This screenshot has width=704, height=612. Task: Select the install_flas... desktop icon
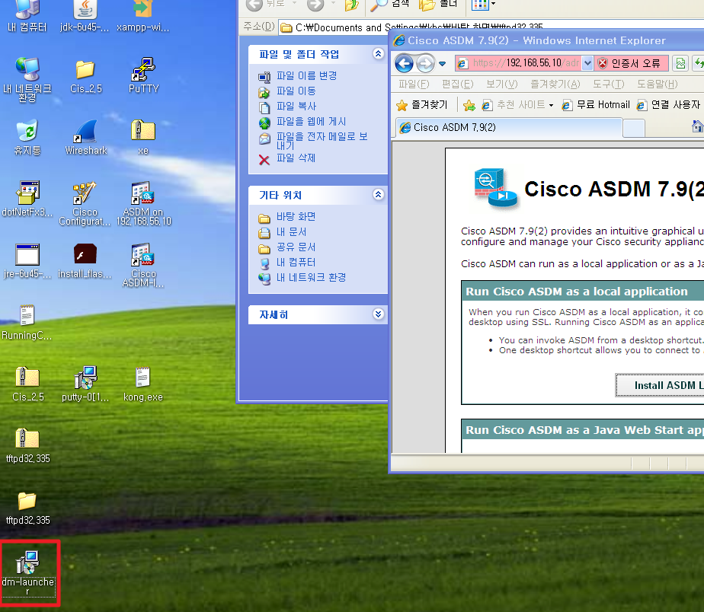click(x=85, y=260)
